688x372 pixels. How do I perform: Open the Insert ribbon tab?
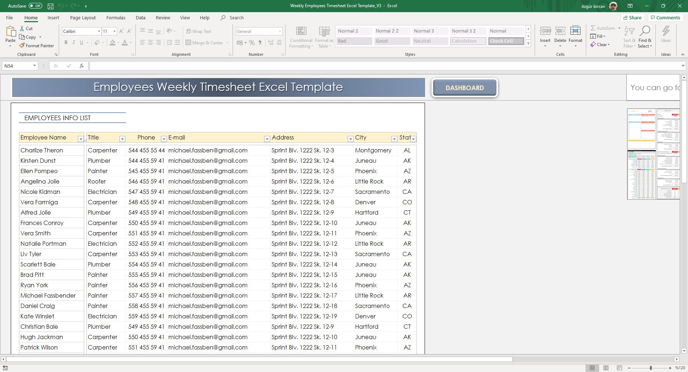(53, 18)
